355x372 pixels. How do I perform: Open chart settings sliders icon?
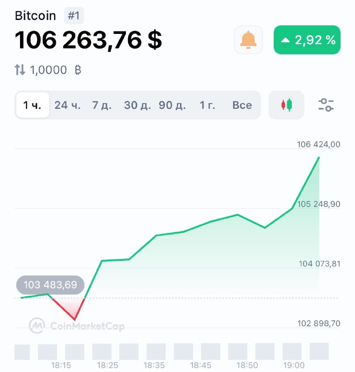point(326,105)
